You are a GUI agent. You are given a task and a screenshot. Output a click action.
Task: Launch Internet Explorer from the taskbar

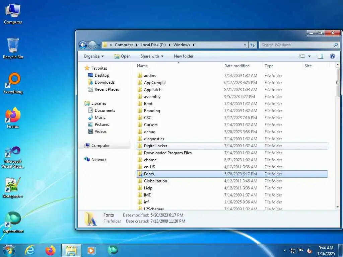pos(29,250)
